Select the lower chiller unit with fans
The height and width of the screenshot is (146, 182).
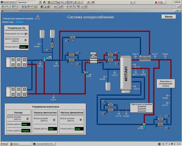pos(16,91)
